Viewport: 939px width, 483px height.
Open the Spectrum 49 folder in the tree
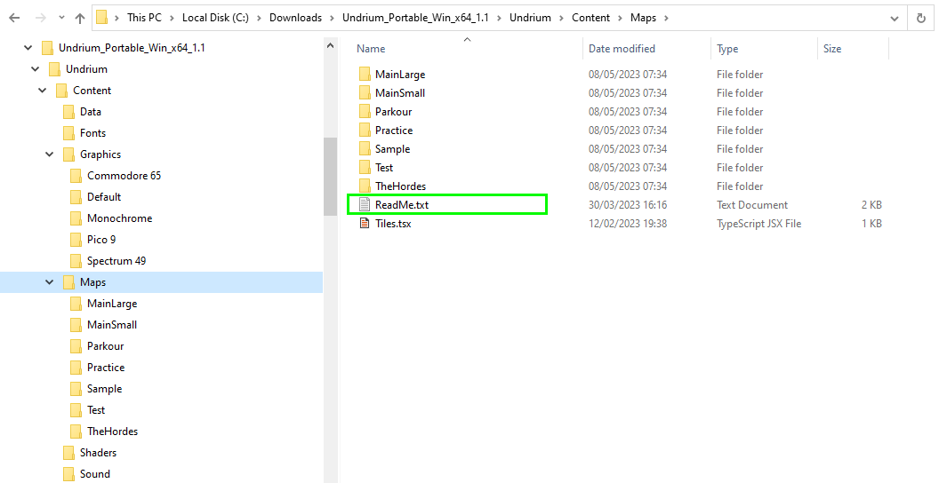point(116,261)
